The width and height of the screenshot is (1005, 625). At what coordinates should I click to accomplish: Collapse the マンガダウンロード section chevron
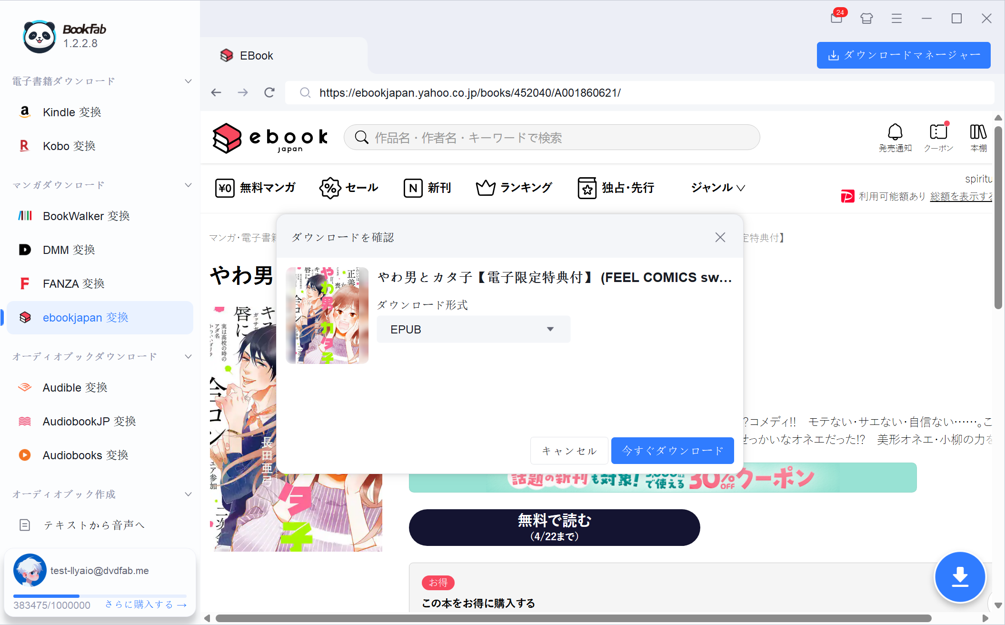coord(188,185)
